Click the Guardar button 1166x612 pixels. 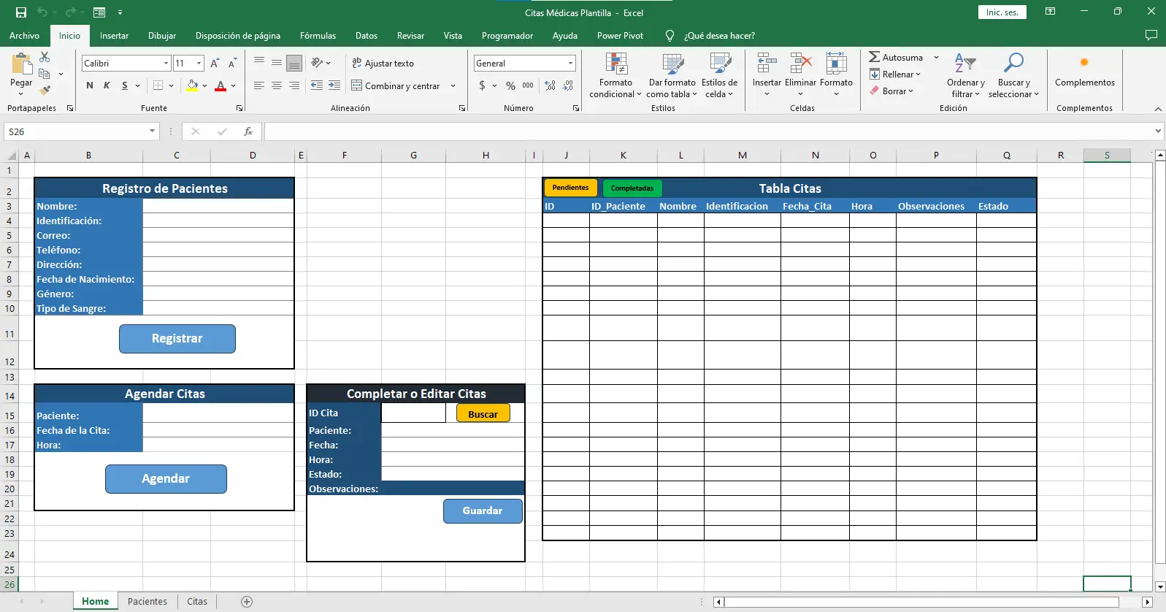pyautogui.click(x=483, y=511)
